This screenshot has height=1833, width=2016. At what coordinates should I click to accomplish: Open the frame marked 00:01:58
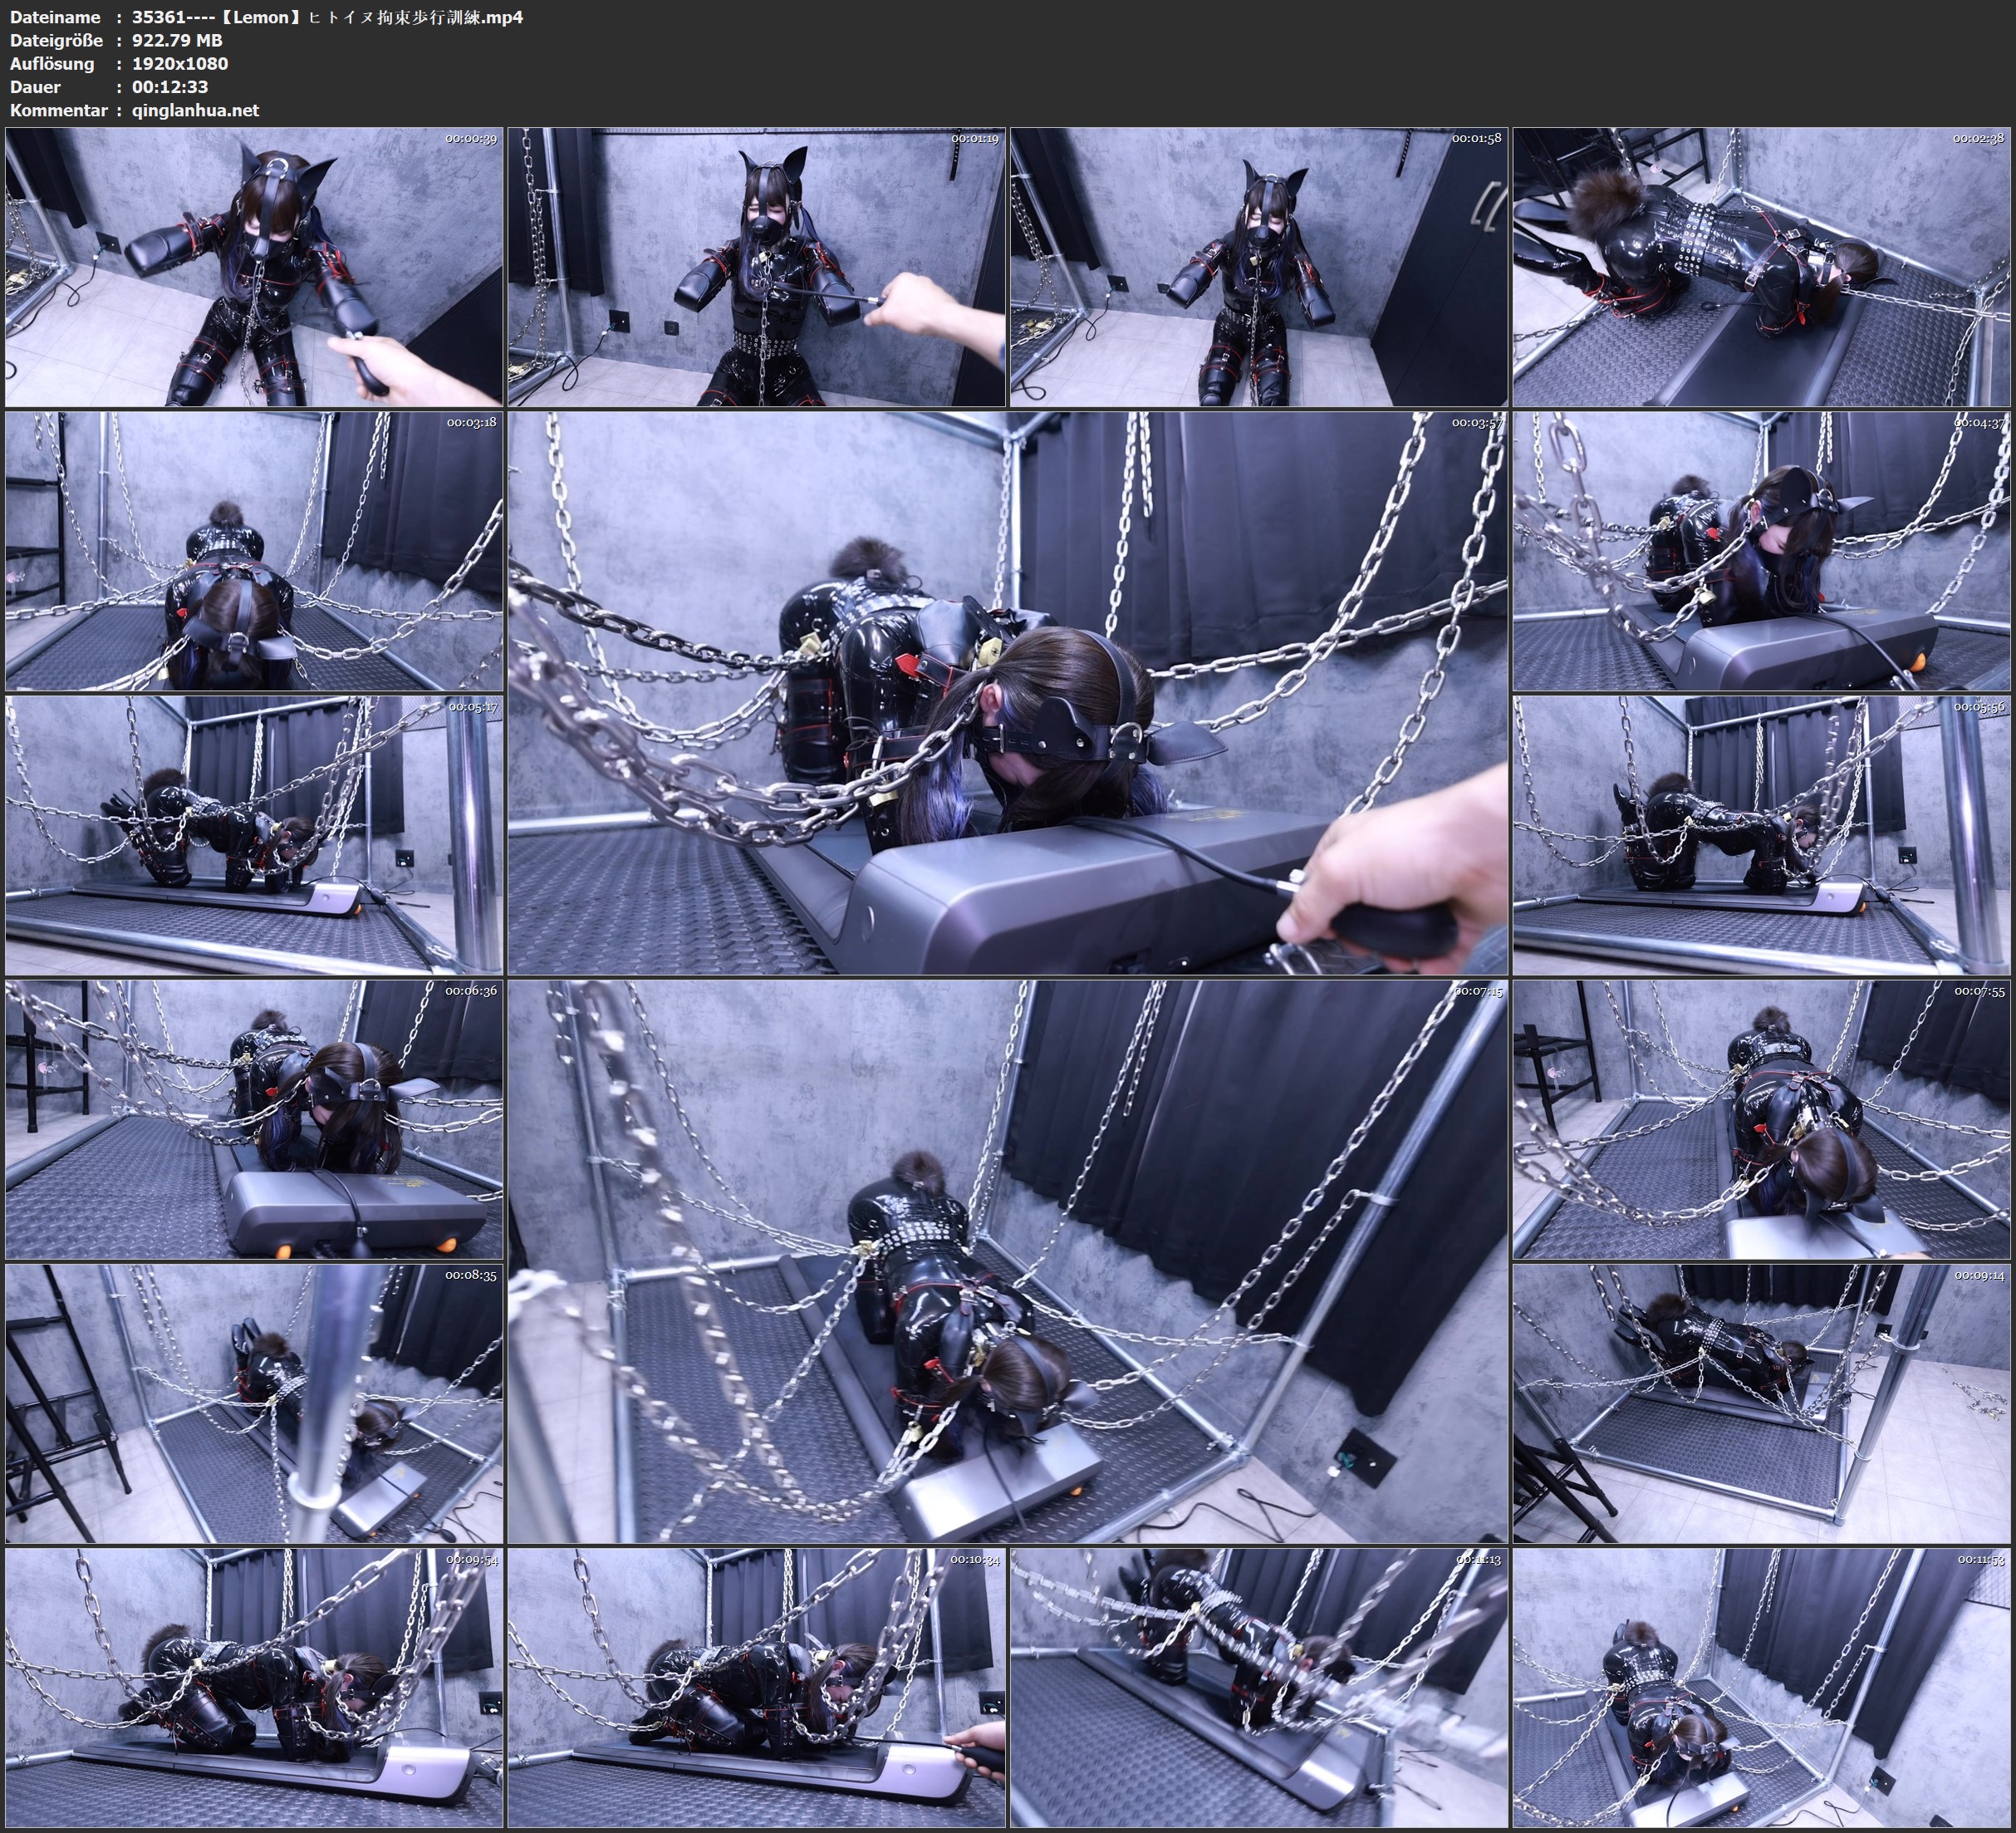point(1259,268)
